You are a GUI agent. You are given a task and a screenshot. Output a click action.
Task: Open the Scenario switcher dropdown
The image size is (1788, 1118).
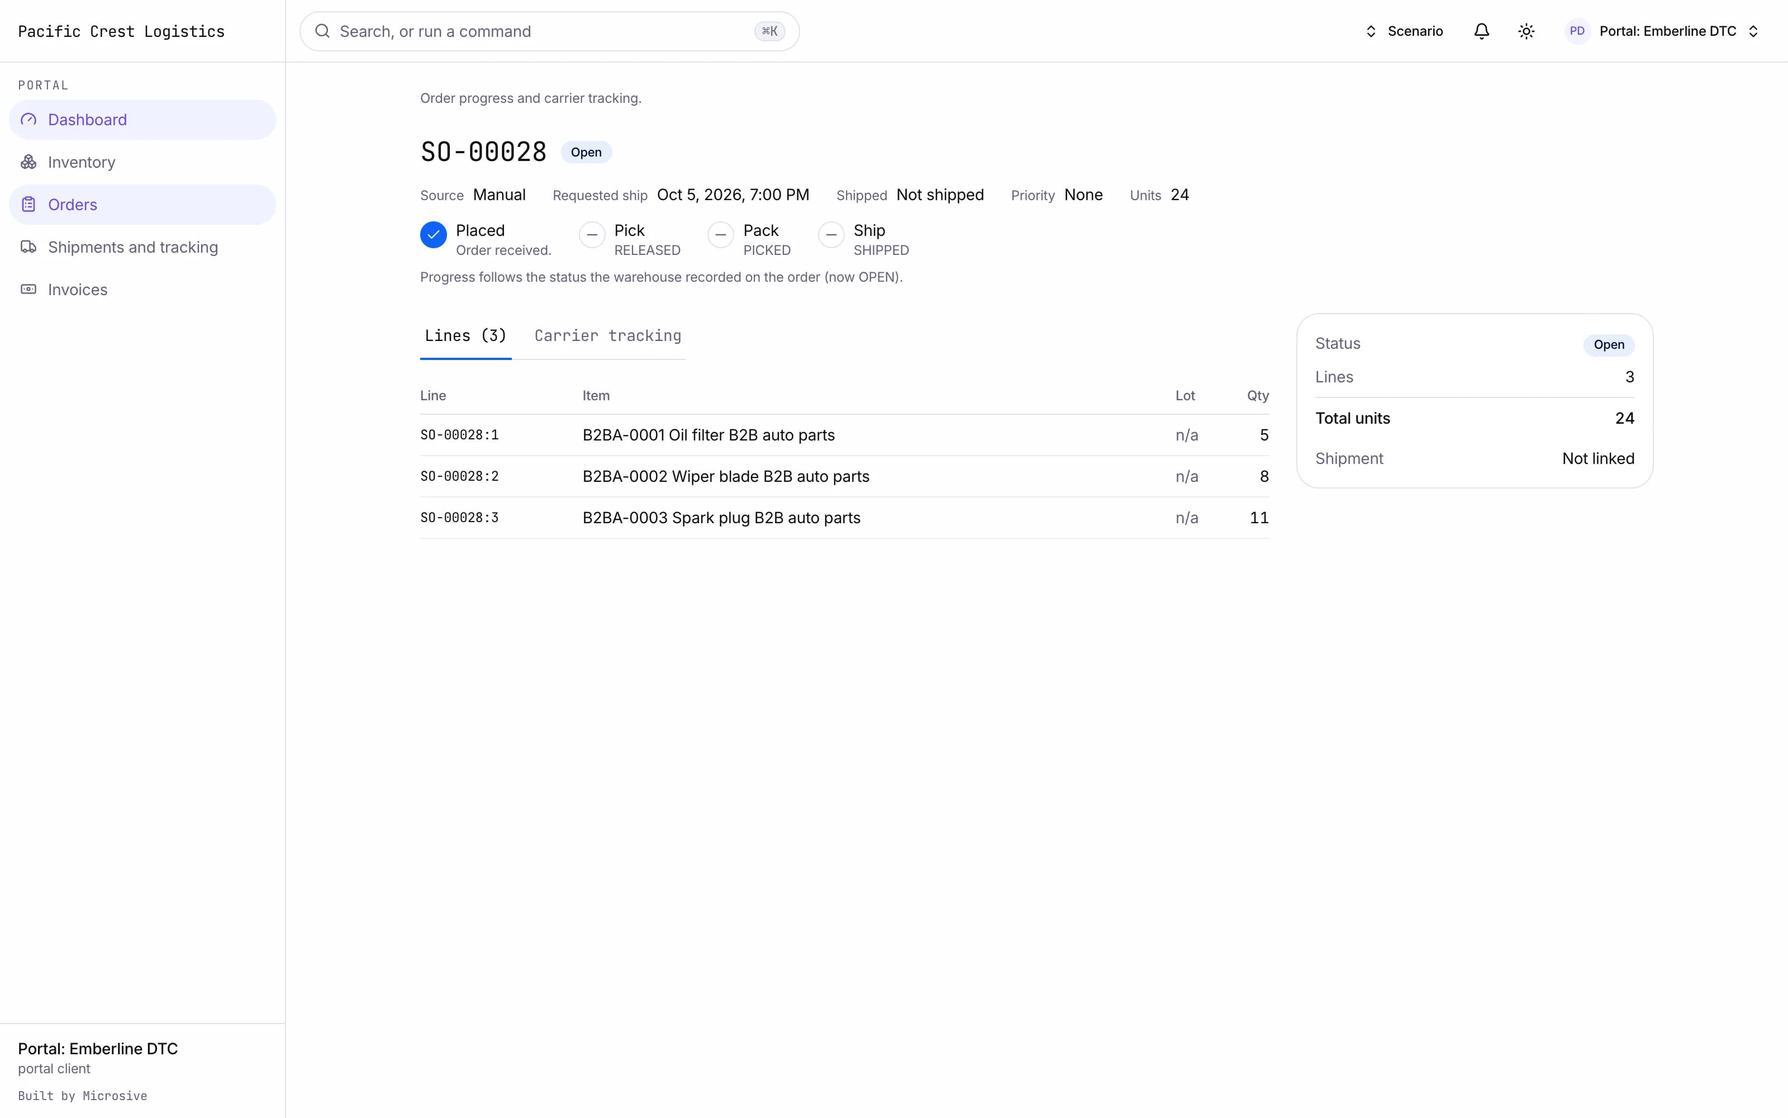click(1404, 31)
